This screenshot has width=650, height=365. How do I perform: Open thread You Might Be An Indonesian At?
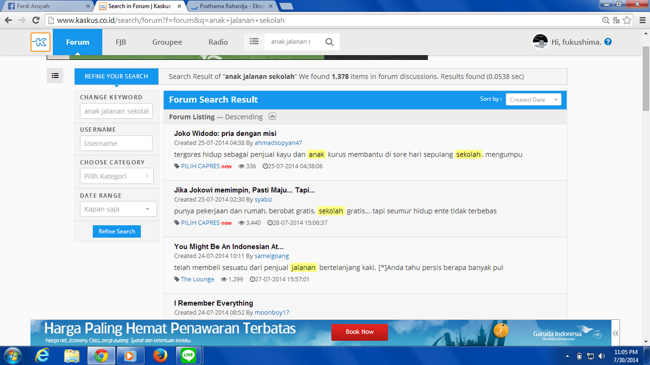pyautogui.click(x=229, y=247)
